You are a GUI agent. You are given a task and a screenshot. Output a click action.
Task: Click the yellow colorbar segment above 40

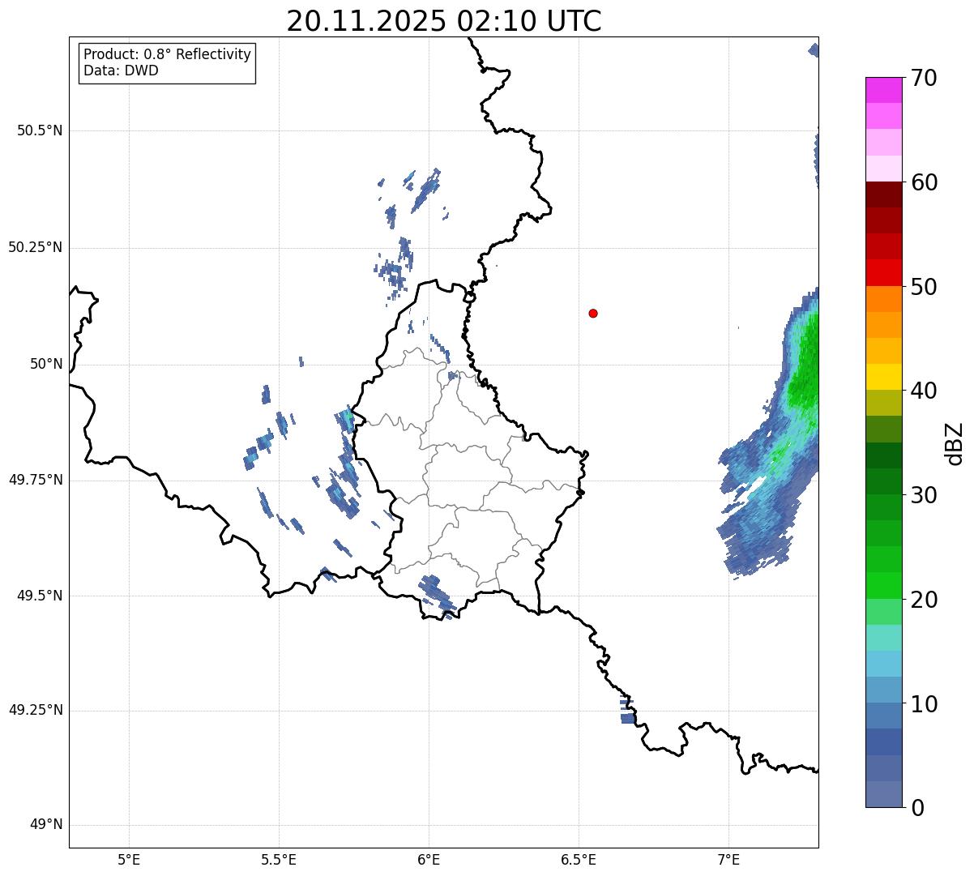883,377
